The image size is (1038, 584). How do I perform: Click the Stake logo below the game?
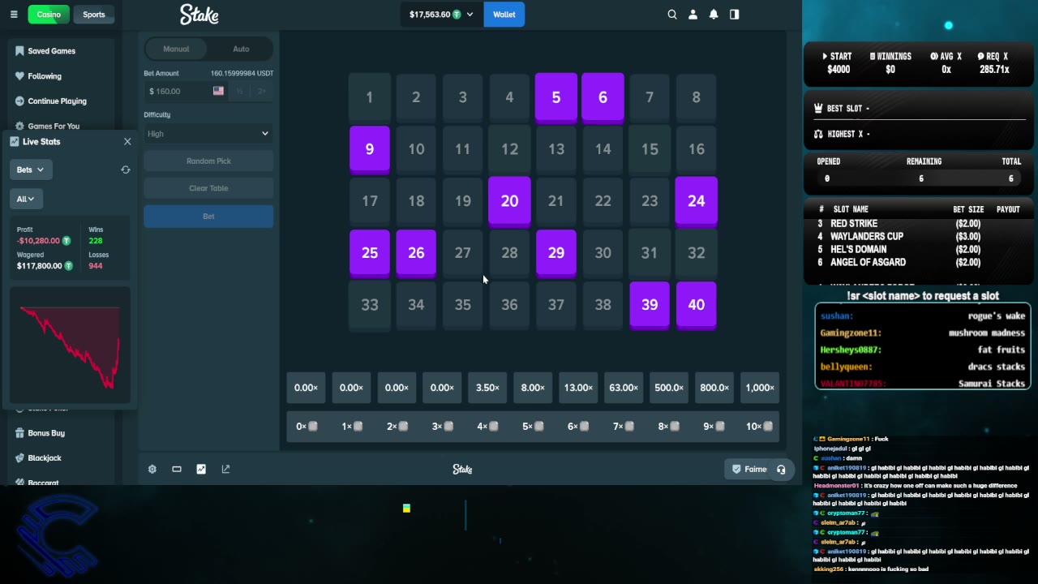[x=462, y=469]
